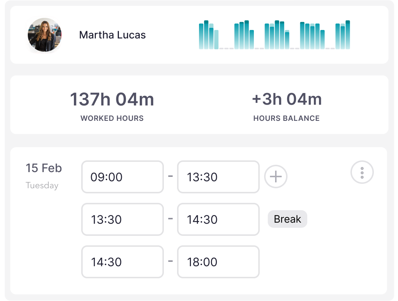Click the 15 Feb date
Screen dimensions: 398x301
click(44, 168)
